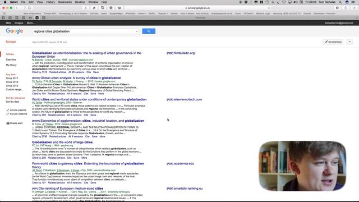Open the View menu
Viewport: 359px width, 202px height.
point(40,2)
